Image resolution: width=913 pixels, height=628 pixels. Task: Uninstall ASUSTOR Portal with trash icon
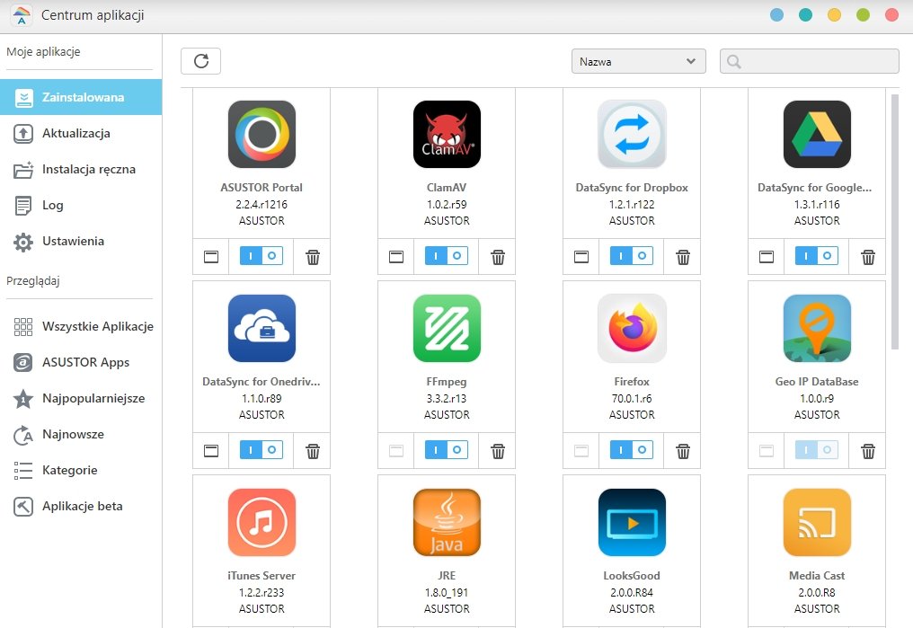click(x=313, y=257)
